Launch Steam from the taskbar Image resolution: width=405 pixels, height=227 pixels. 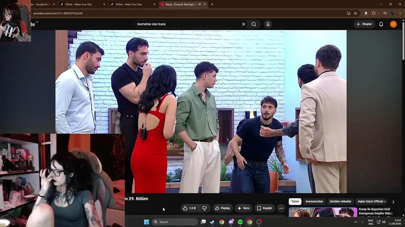[x=212, y=222]
